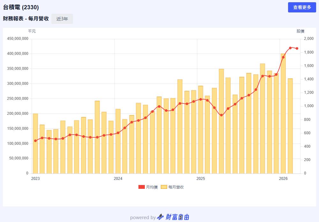
Task: Toggle the 每月營收 legend label
Action: pos(176,187)
